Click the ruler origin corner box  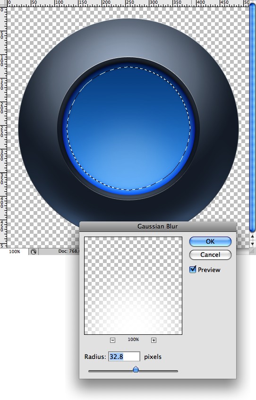click(x=3, y=3)
